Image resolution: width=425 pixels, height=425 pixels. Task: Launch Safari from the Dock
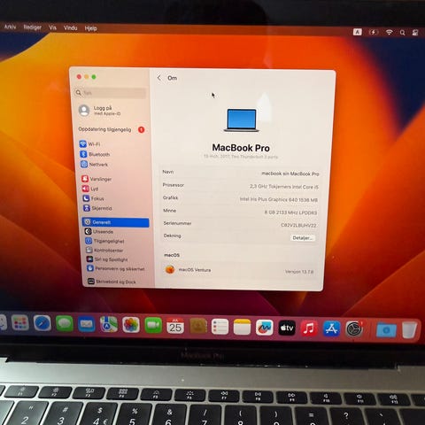point(42,323)
